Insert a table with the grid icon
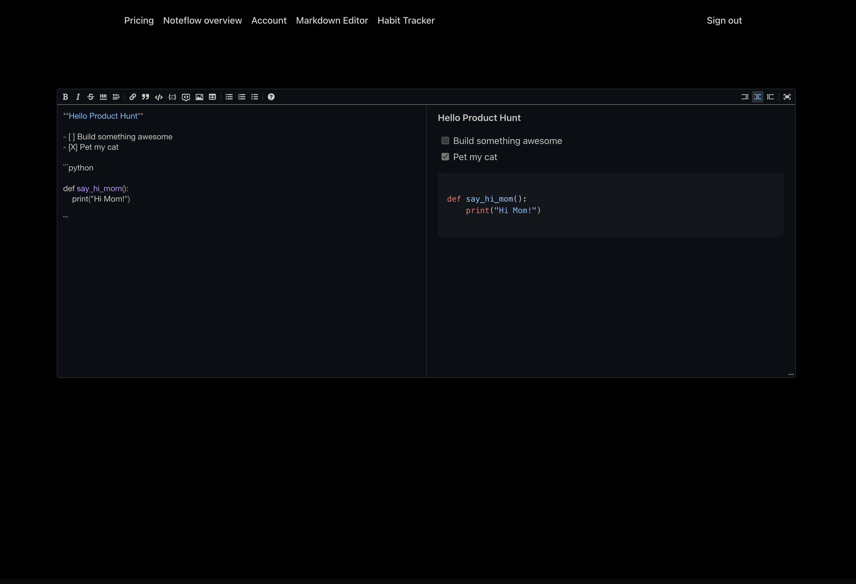 [212, 97]
